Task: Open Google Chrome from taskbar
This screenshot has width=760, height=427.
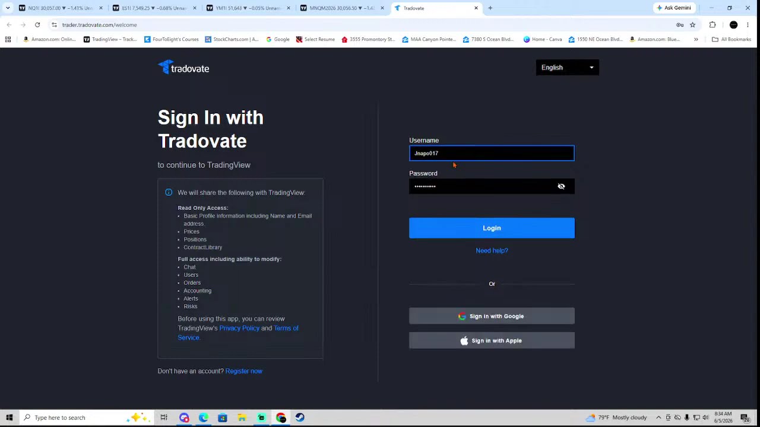Action: [x=281, y=418]
